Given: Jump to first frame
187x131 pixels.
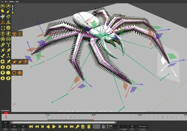Looking at the screenshot, I should click(31, 126).
